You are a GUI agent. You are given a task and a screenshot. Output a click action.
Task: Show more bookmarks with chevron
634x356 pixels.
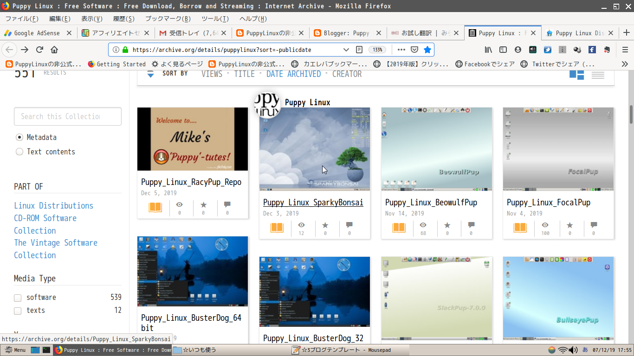(625, 64)
